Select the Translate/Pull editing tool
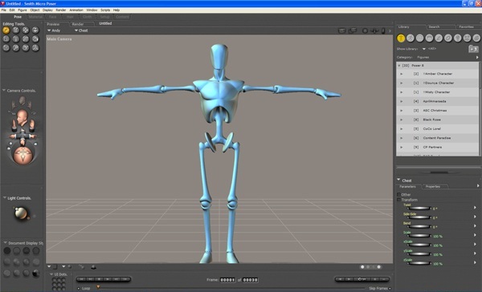This screenshot has height=292, width=482. click(x=26, y=30)
